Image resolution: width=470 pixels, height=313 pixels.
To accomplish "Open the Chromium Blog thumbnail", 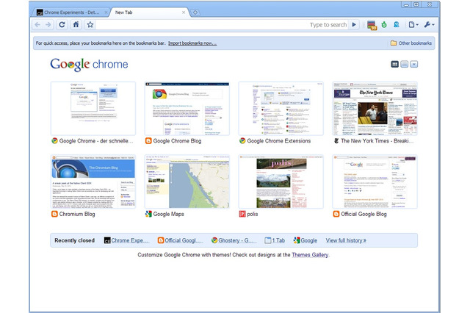I will coord(93,181).
